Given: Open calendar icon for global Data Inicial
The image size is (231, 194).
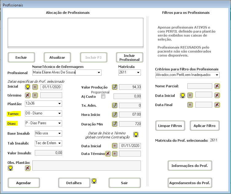Looking at the screenshot, I should pyautogui.click(x=115, y=146).
